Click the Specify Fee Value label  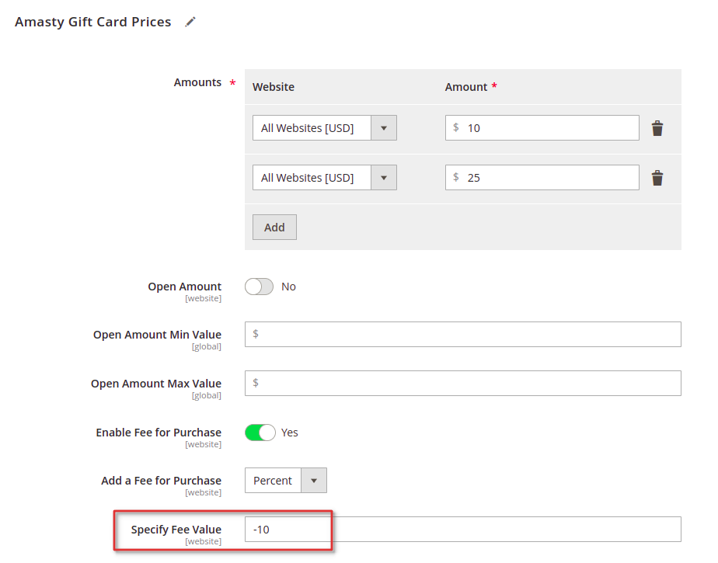coord(176,530)
